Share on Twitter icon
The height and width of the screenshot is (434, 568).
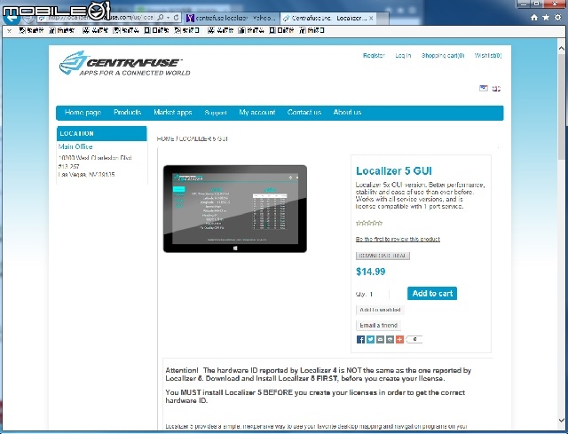pyautogui.click(x=370, y=339)
